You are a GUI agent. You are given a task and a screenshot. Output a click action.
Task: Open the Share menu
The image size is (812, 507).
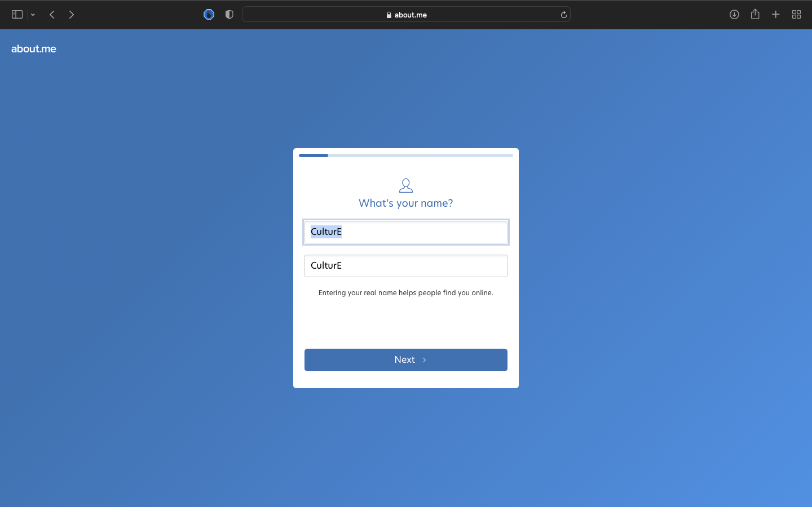coord(755,15)
